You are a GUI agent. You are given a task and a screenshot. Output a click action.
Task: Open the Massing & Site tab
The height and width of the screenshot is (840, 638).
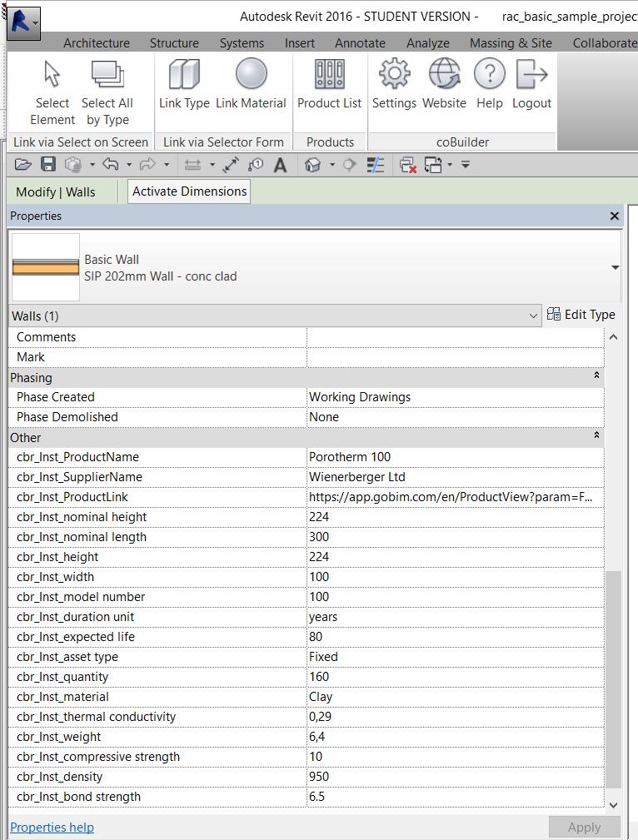[x=511, y=42]
